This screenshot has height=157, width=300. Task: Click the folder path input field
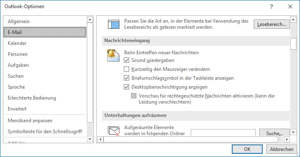coord(223,133)
